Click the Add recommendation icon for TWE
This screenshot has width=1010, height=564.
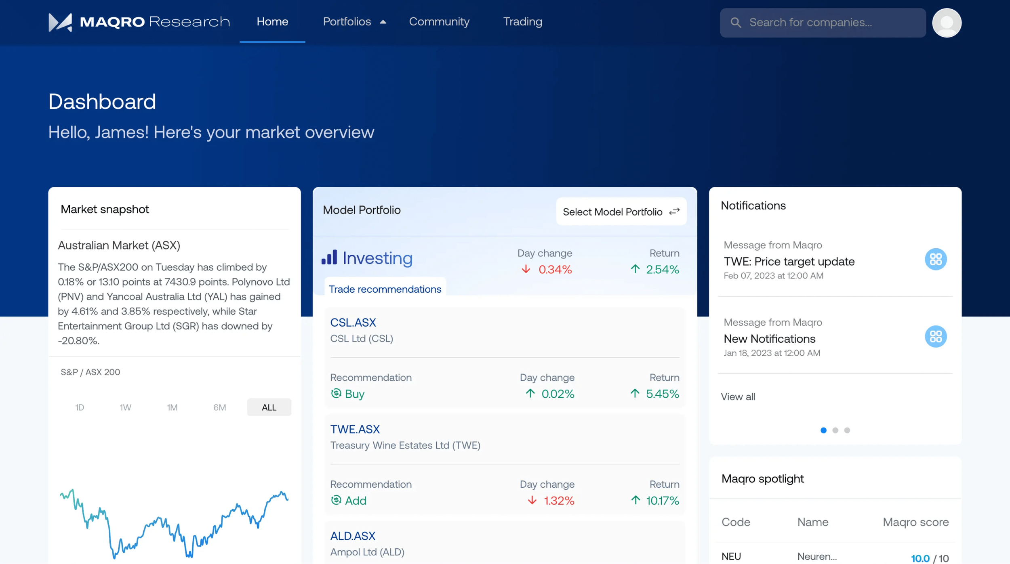click(x=336, y=500)
